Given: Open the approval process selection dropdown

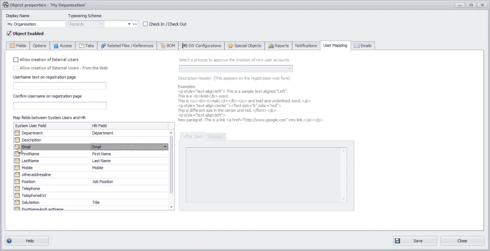Looking at the screenshot, I should pos(290,69).
